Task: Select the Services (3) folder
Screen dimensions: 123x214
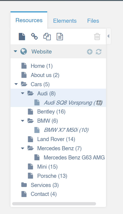Action: [x=45, y=185]
